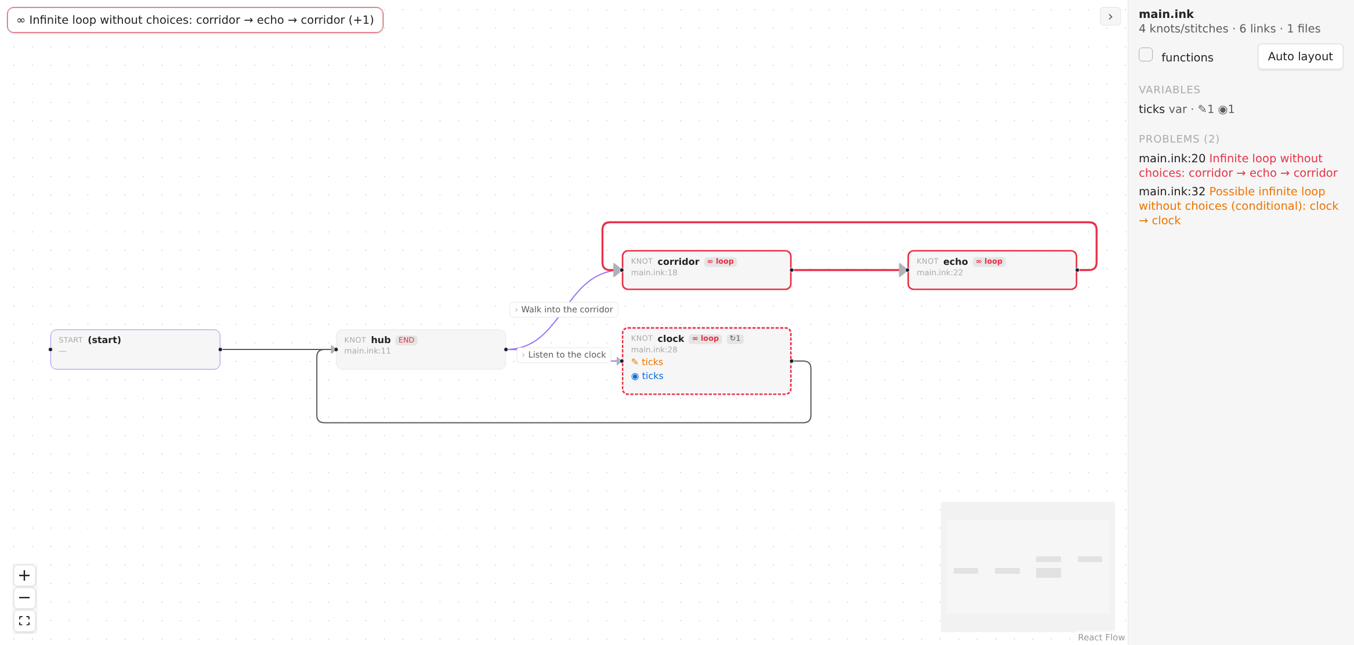Click the loop badge on clock node
The height and width of the screenshot is (645, 1354).
tap(705, 338)
